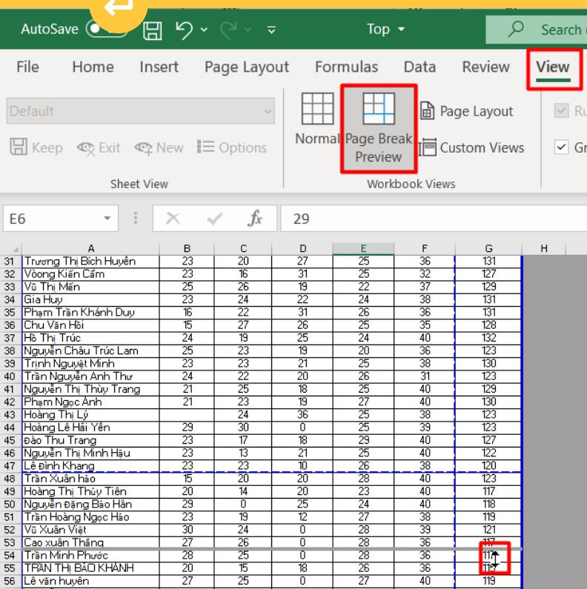Click the Insert Function fx icon
Screen dimensions: 587x589
(x=256, y=220)
